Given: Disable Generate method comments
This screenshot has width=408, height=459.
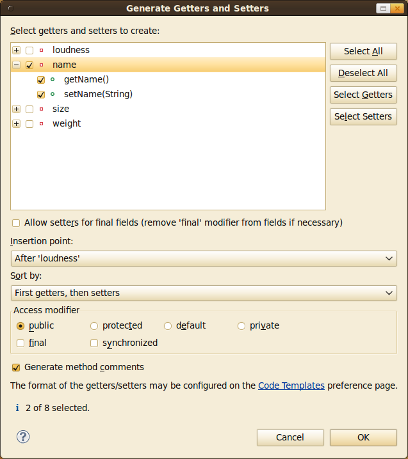Looking at the screenshot, I should point(16,368).
